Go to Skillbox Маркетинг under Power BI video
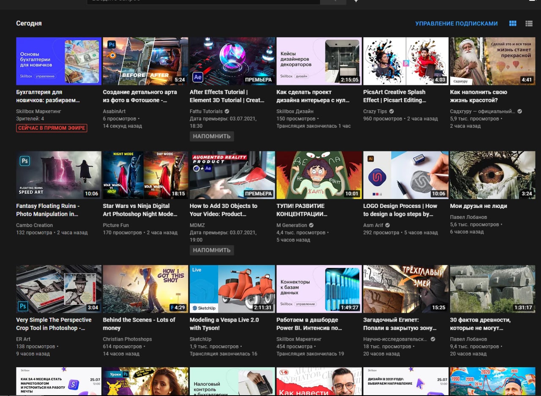Screen dimensions: 541x396 (299, 339)
